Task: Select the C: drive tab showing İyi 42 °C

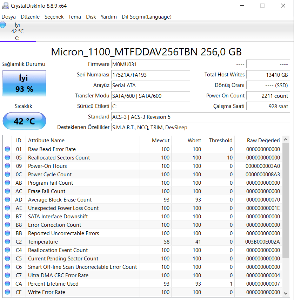Action: 18,31
